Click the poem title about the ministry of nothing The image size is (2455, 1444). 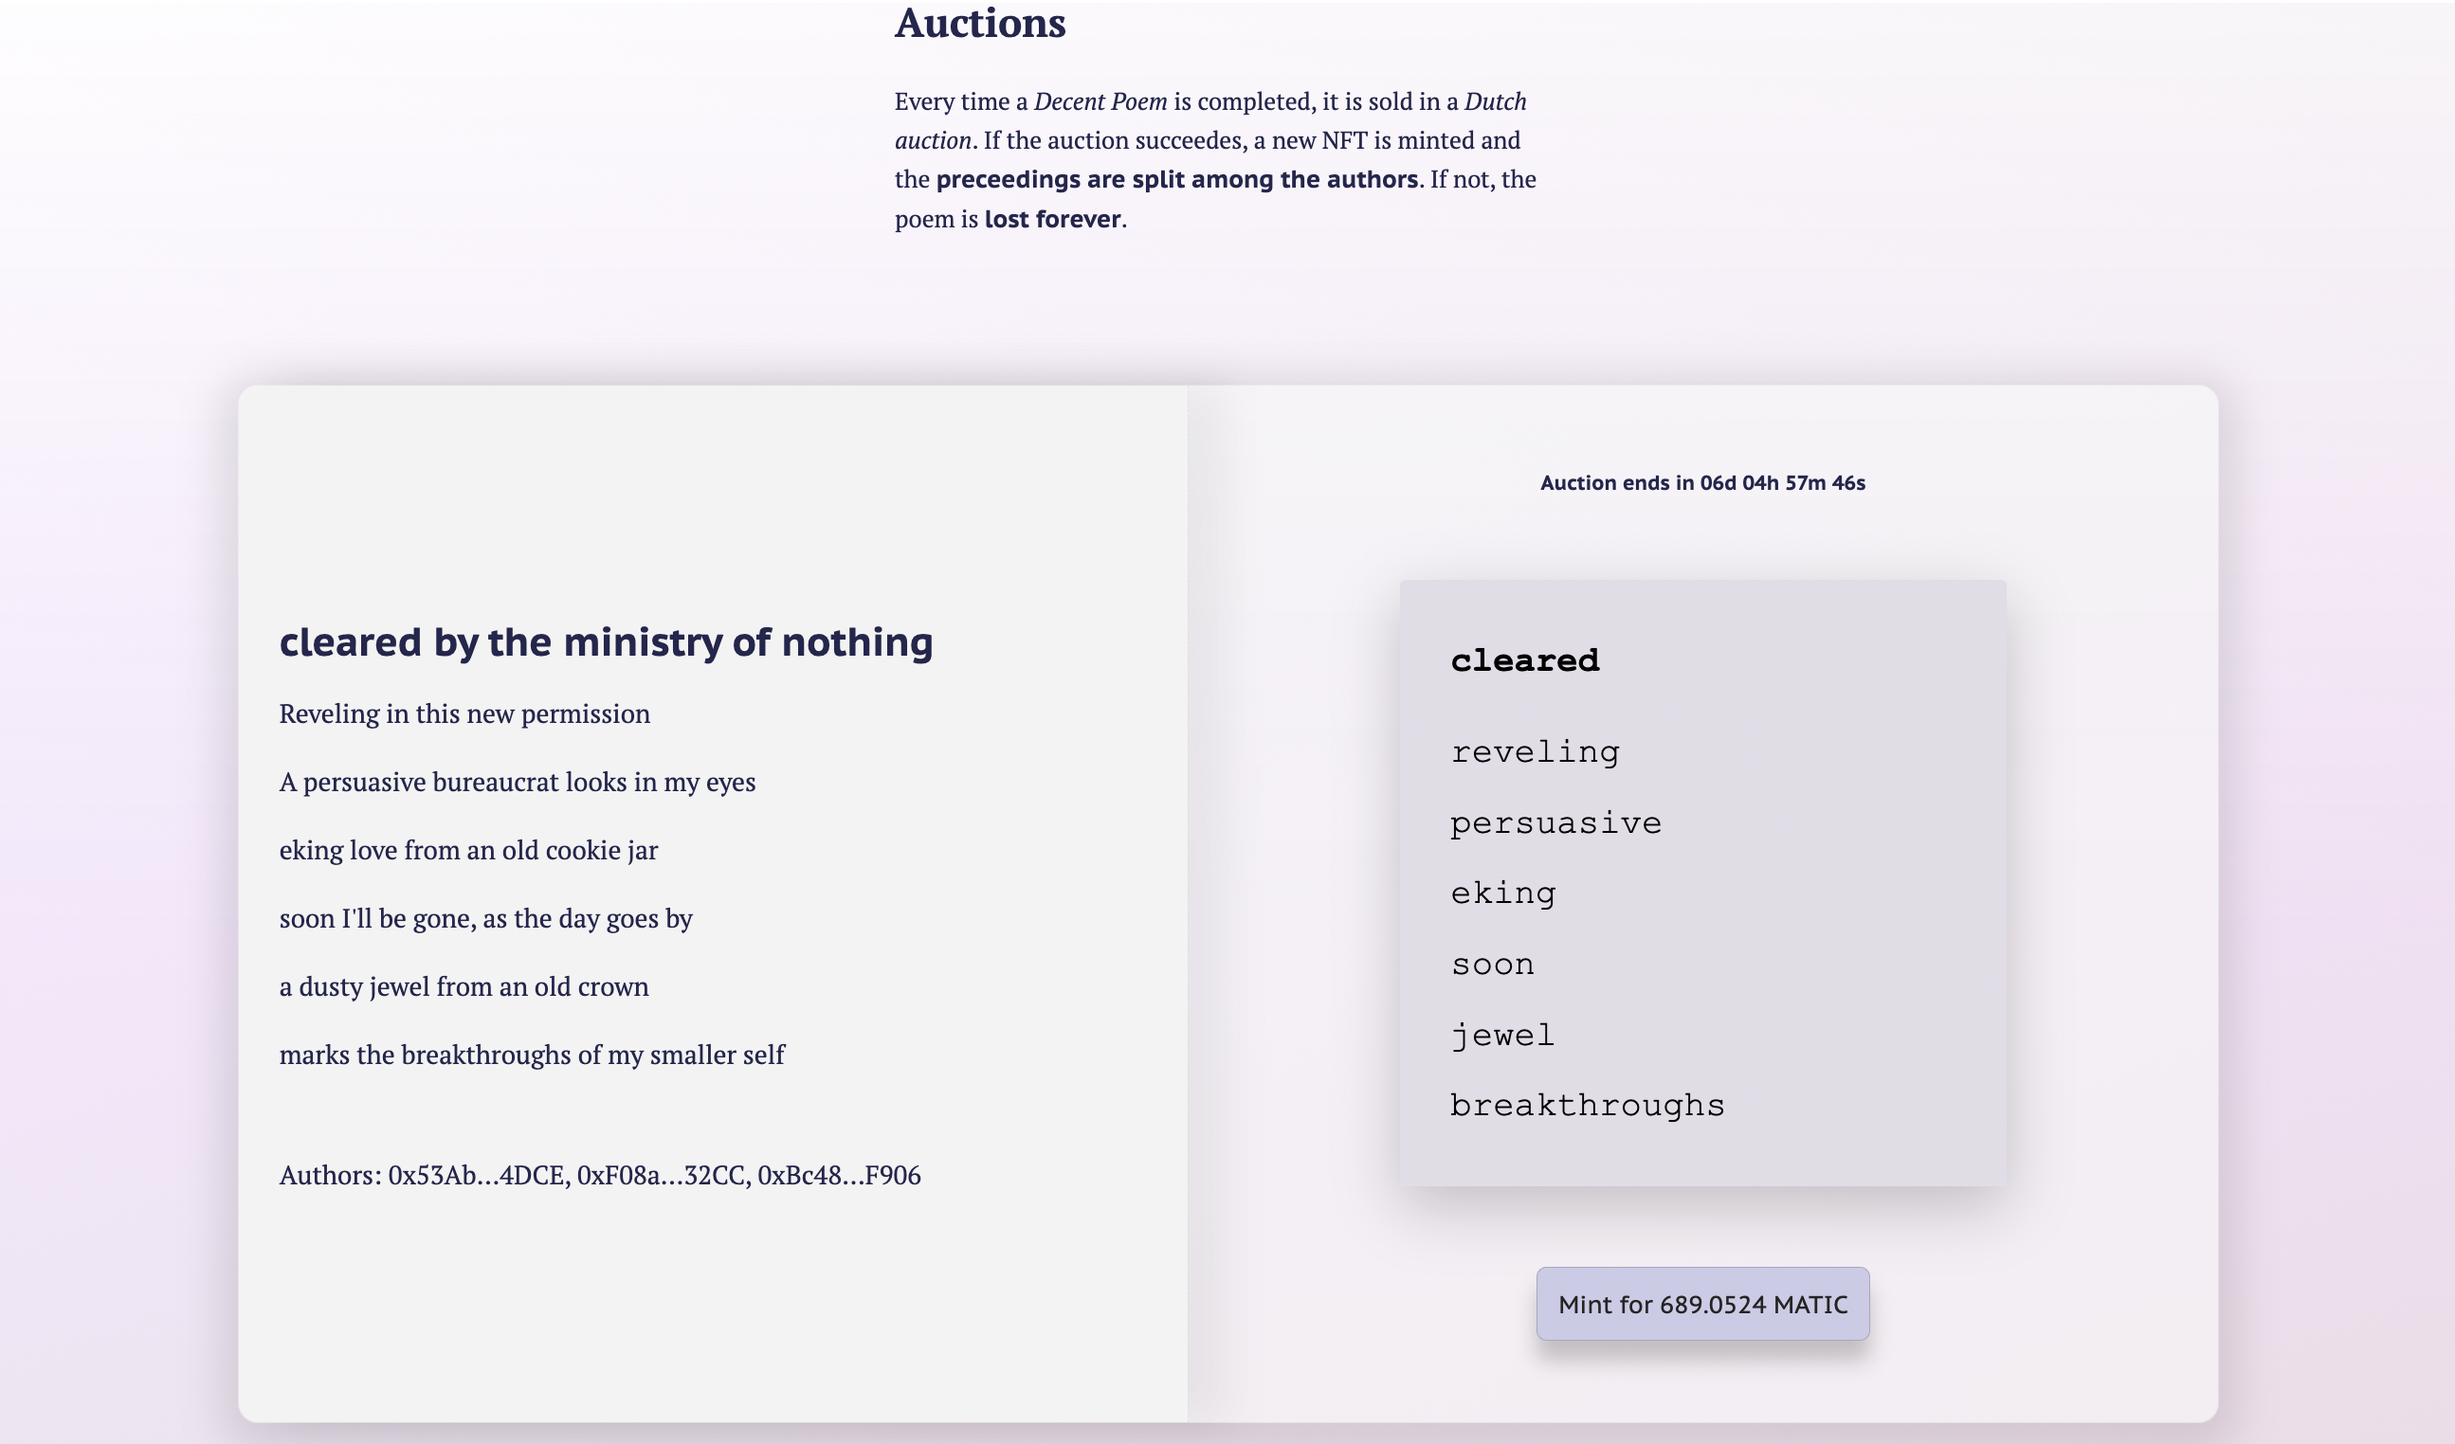(606, 642)
